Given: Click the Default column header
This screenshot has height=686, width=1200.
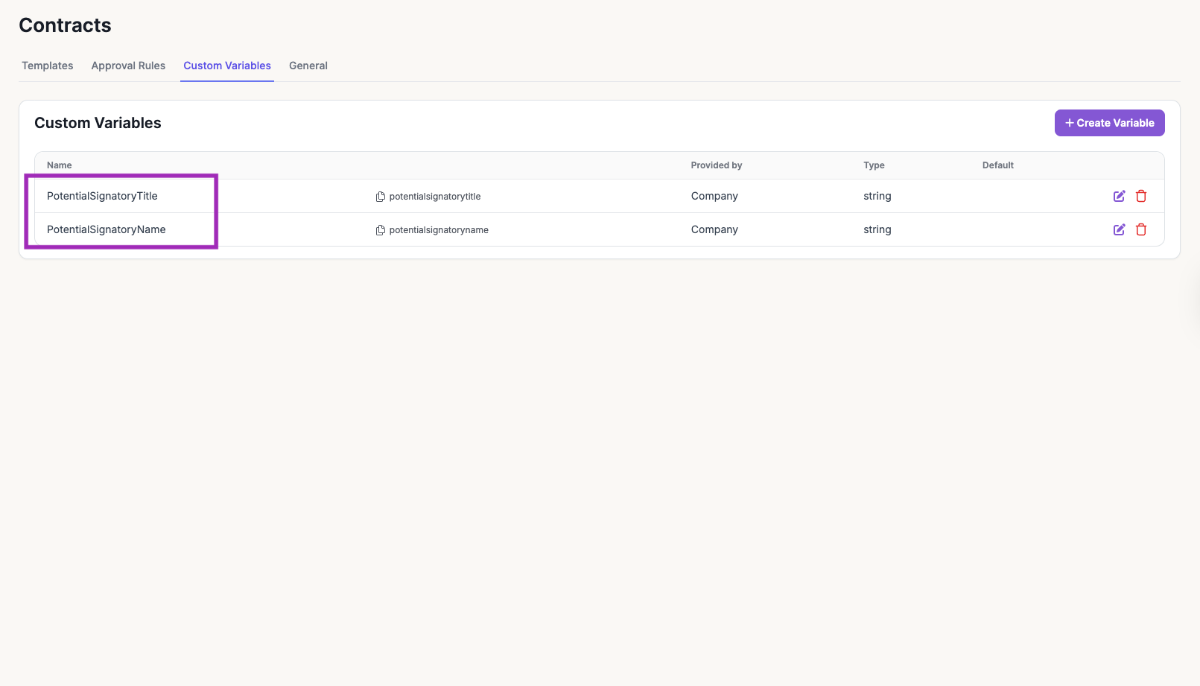Looking at the screenshot, I should point(997,165).
